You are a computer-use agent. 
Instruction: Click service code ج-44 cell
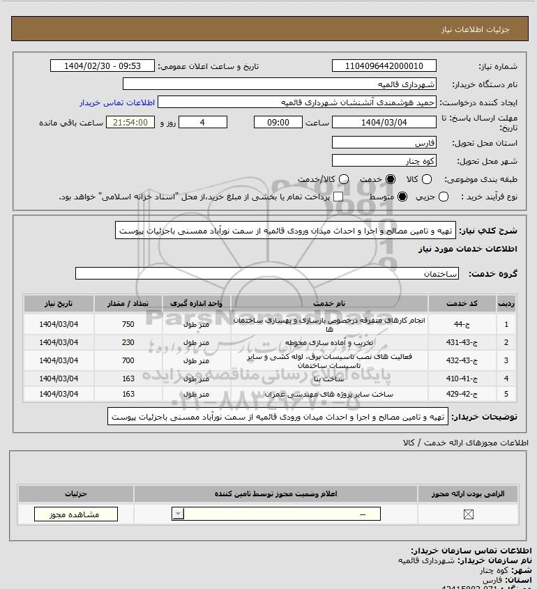tap(462, 324)
